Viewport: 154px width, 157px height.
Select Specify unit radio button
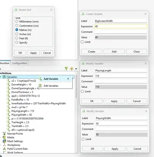click(x=17, y=42)
